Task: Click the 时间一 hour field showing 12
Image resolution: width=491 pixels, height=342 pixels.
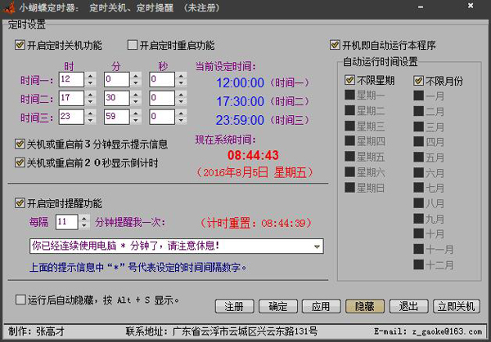Action: tap(71, 79)
